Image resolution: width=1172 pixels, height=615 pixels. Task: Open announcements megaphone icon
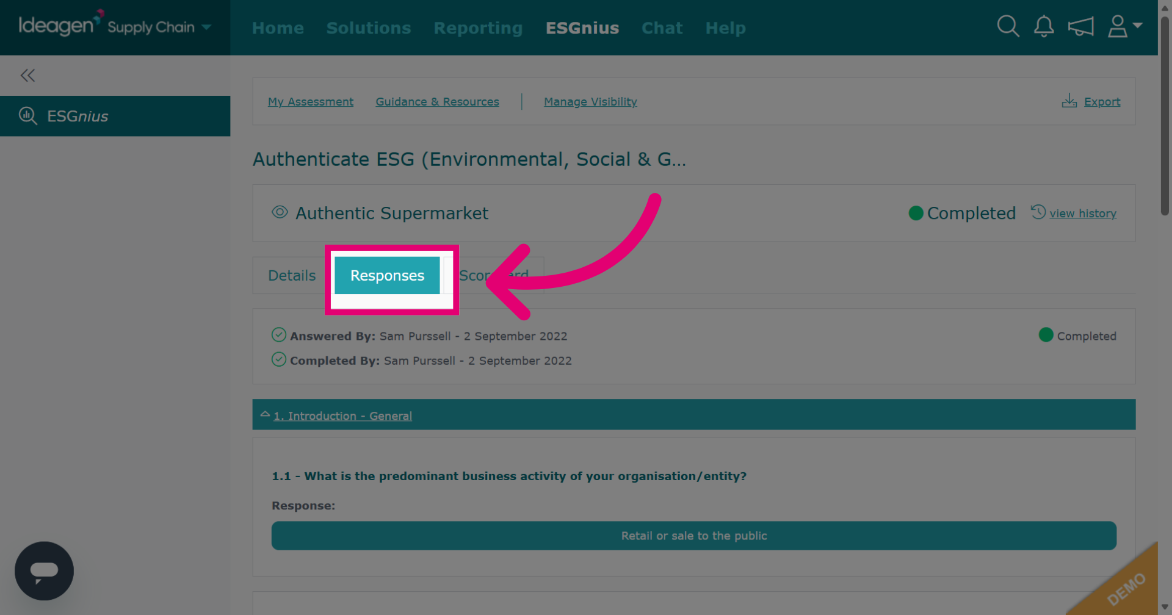tap(1080, 26)
